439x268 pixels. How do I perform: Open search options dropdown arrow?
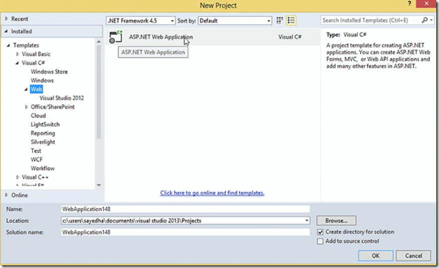[431, 20]
